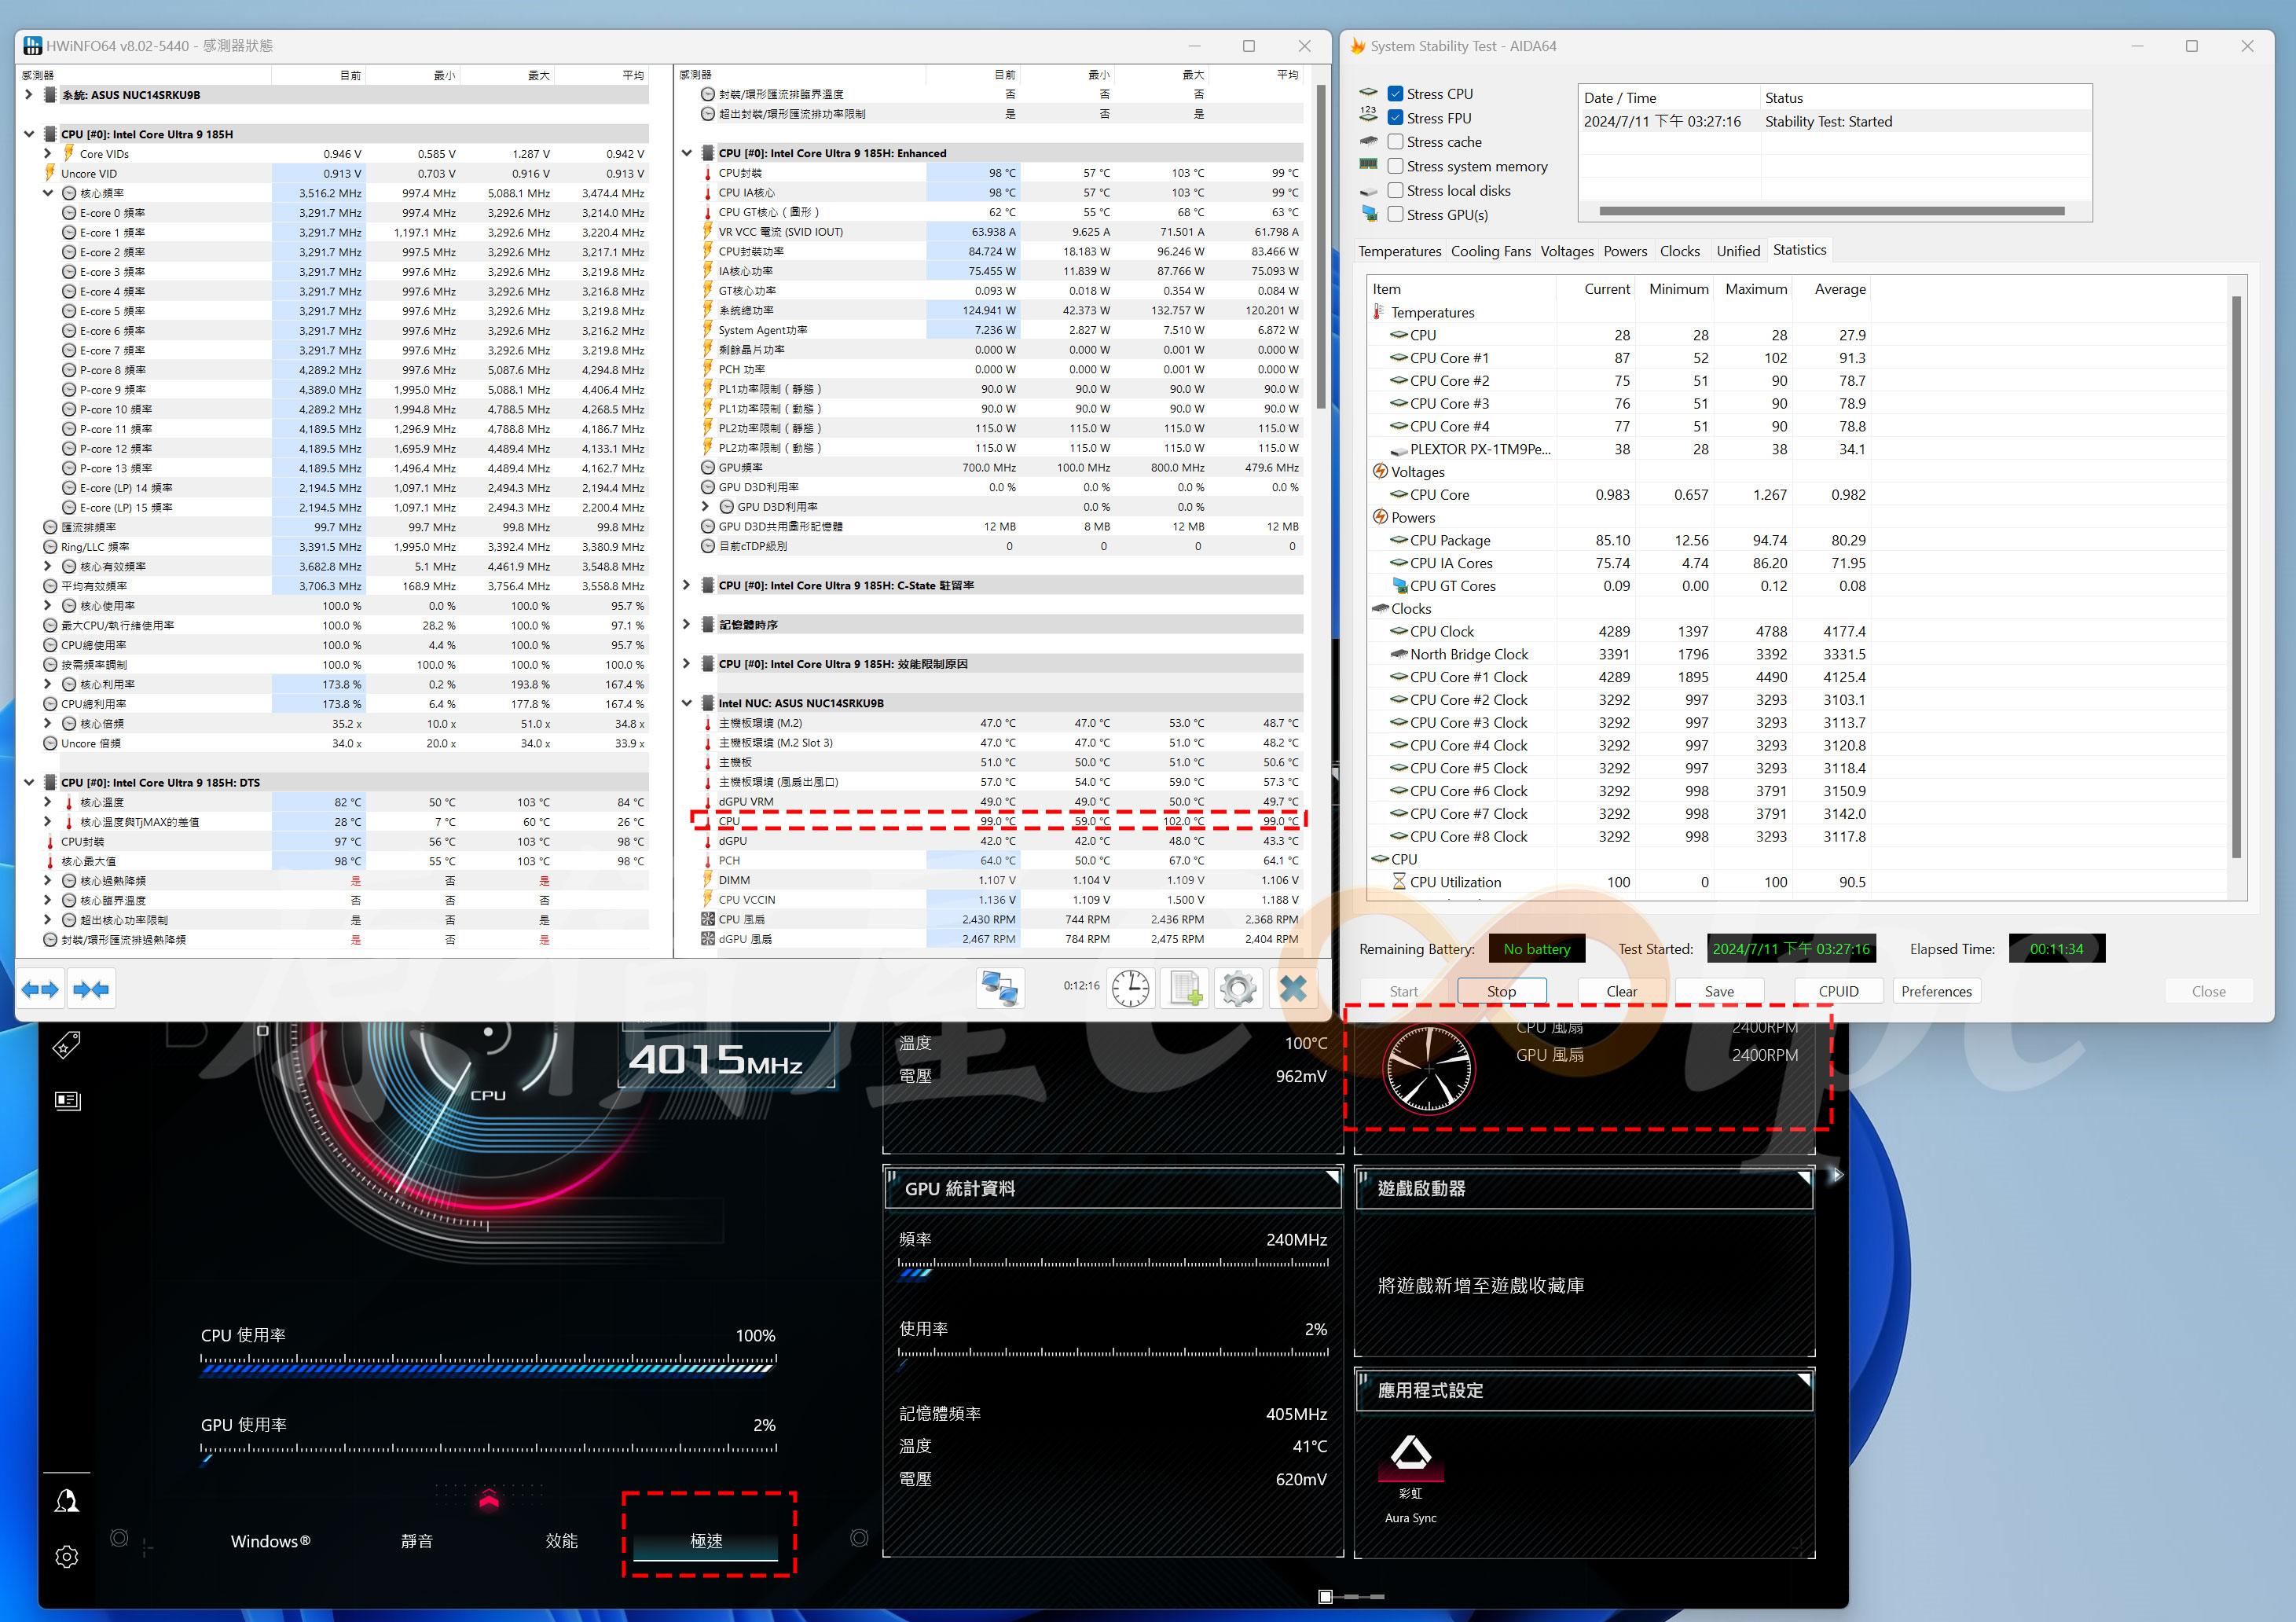Click HWiNFO right pane vertical scrollbar

1321,247
